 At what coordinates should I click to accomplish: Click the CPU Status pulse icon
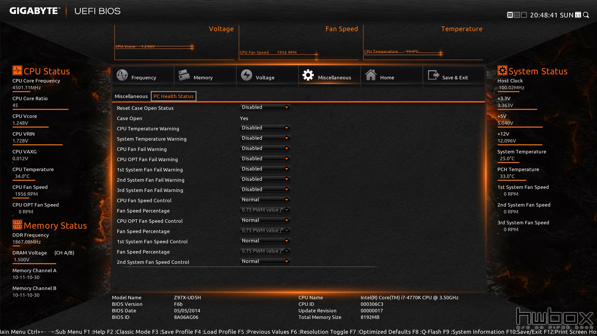coord(17,70)
